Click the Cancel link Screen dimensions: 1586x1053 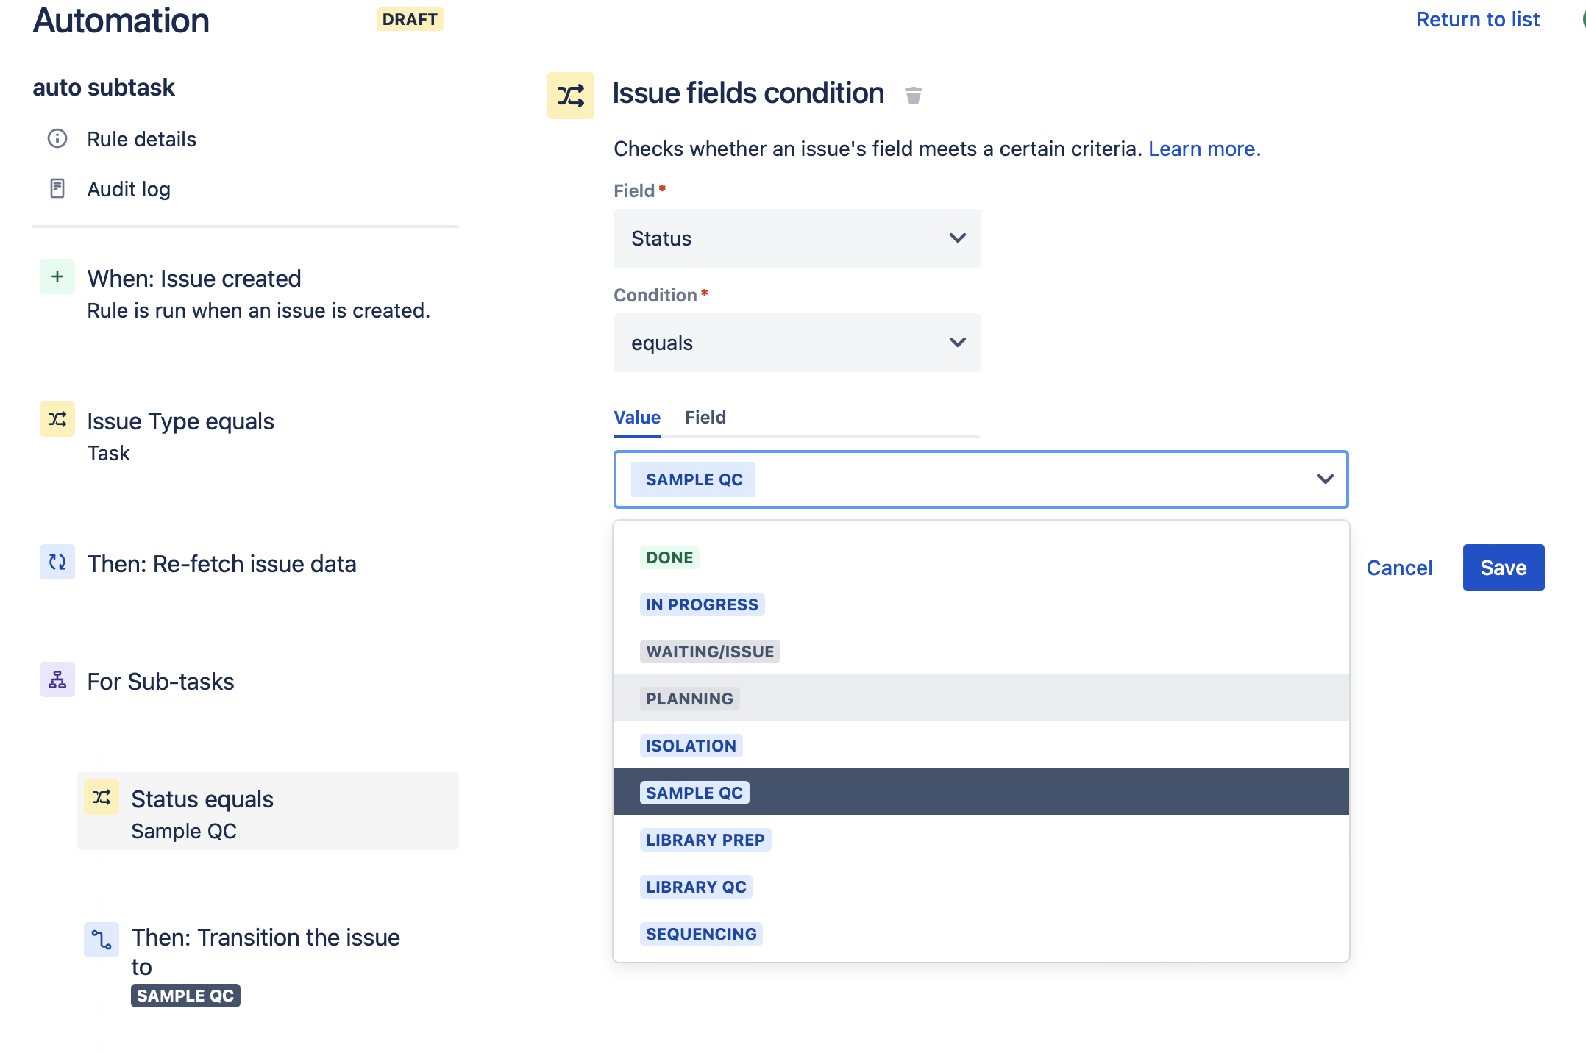pos(1399,568)
